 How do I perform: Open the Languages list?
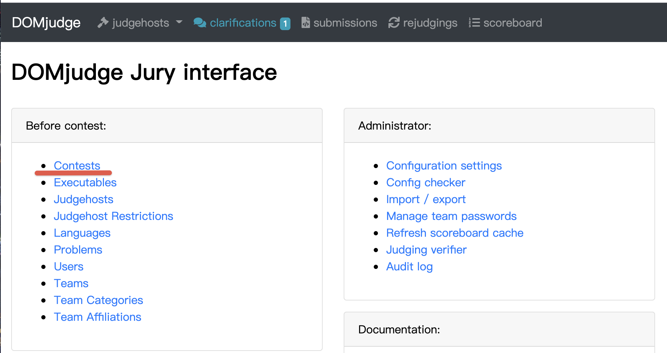coord(82,233)
